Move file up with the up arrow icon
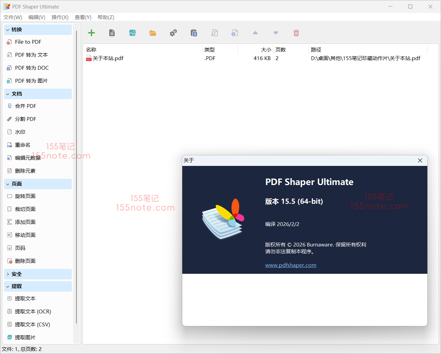The width and height of the screenshot is (441, 354). point(255,33)
